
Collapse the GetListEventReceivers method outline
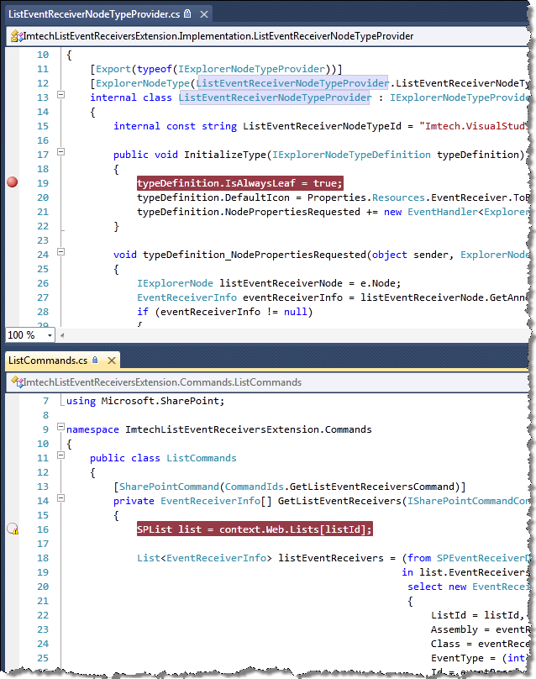[61, 498]
